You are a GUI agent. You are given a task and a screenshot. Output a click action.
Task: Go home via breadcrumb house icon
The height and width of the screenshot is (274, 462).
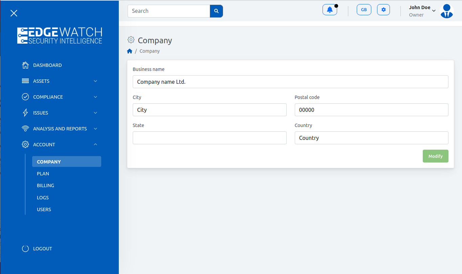[129, 51]
